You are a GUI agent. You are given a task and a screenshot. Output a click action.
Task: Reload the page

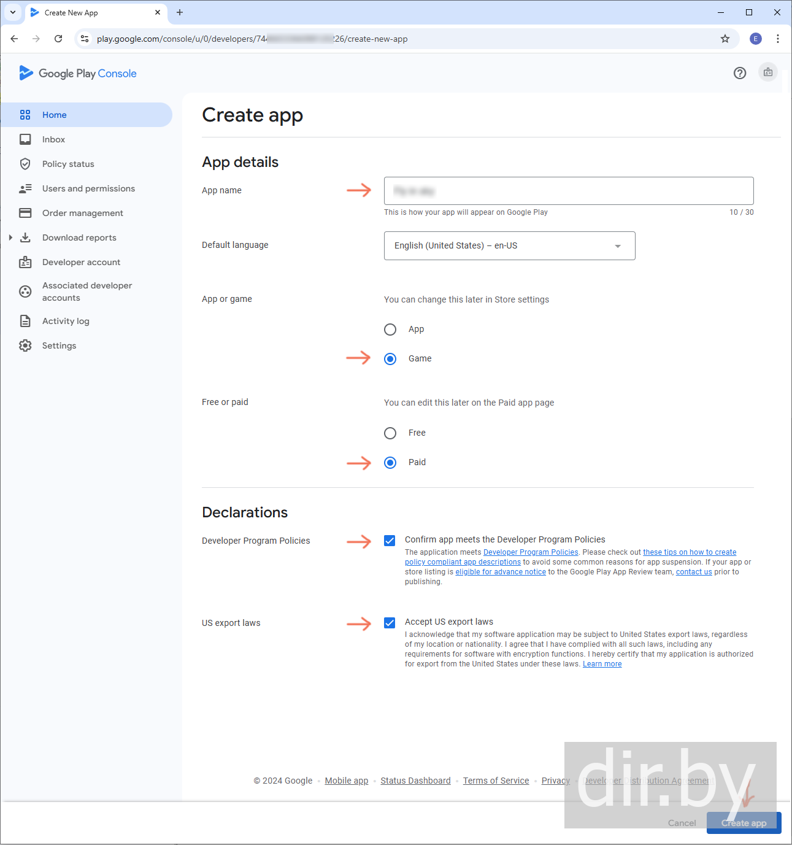58,39
